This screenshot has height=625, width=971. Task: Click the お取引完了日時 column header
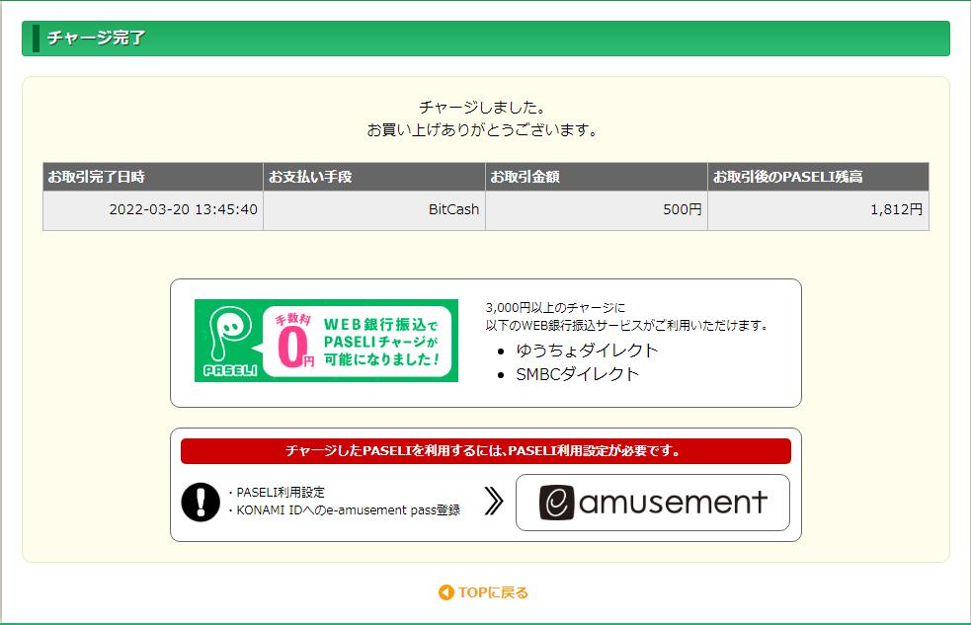click(97, 177)
